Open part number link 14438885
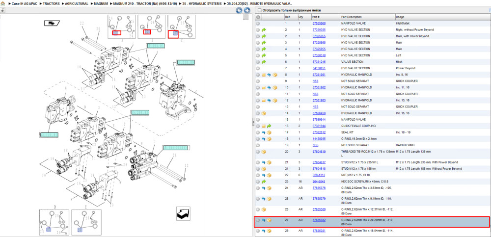This screenshot has height=237, width=491. 319,139
